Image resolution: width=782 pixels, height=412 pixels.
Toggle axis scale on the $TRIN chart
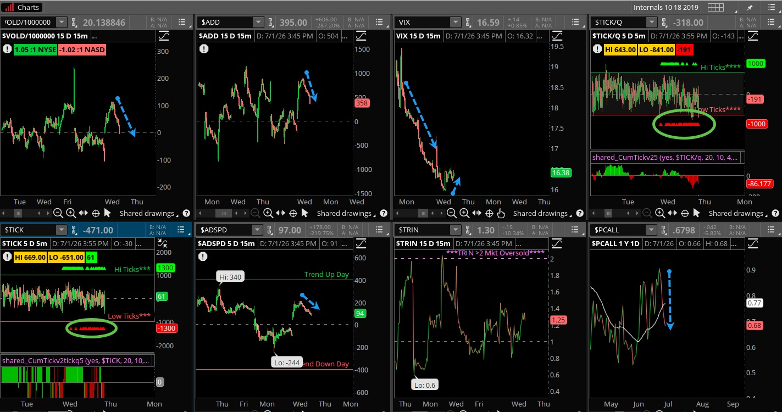(x=557, y=243)
